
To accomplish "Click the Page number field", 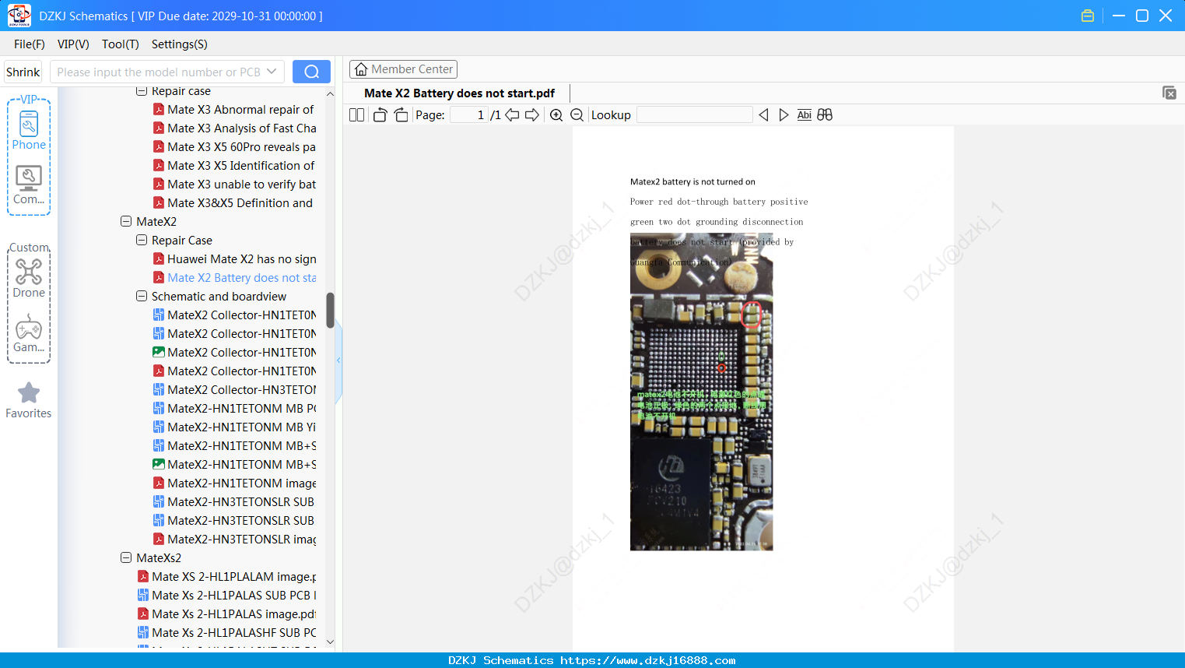I will 469,115.
